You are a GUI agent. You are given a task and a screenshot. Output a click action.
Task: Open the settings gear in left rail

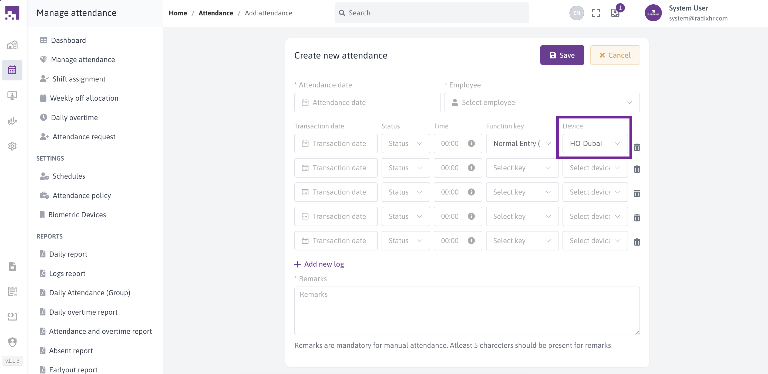pos(12,146)
